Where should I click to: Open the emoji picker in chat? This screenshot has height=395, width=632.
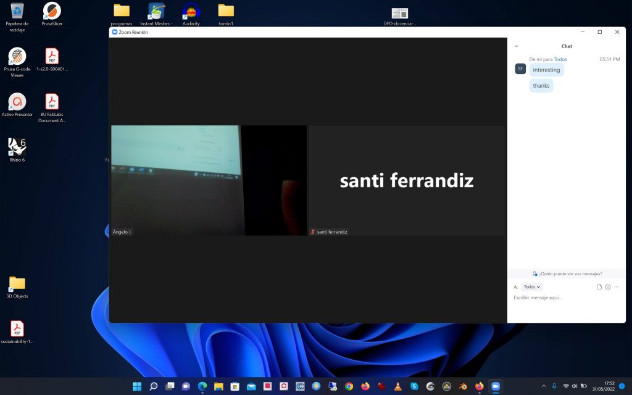(x=608, y=287)
